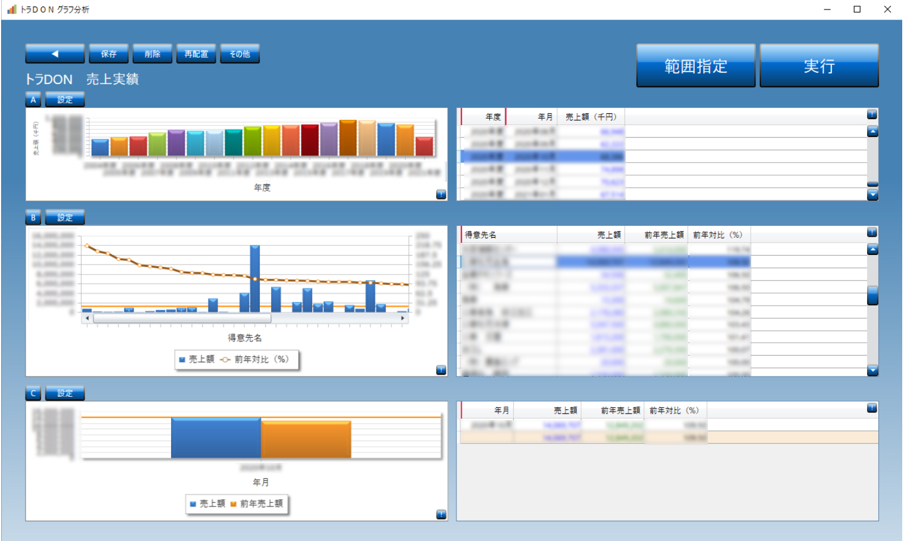Click 前年売上額 header in table B
The height and width of the screenshot is (541, 904).
click(x=657, y=235)
